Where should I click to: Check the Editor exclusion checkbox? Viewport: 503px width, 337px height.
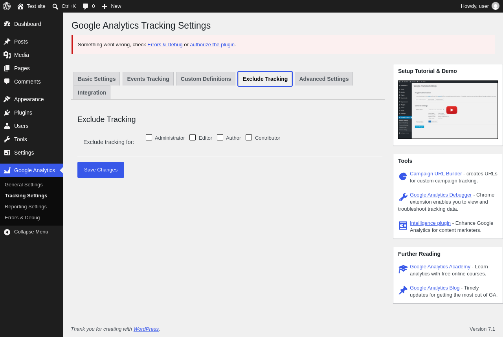[193, 137]
